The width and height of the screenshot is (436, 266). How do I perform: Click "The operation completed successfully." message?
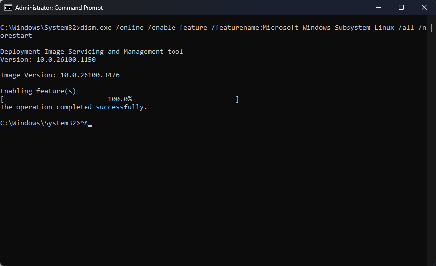pos(74,107)
